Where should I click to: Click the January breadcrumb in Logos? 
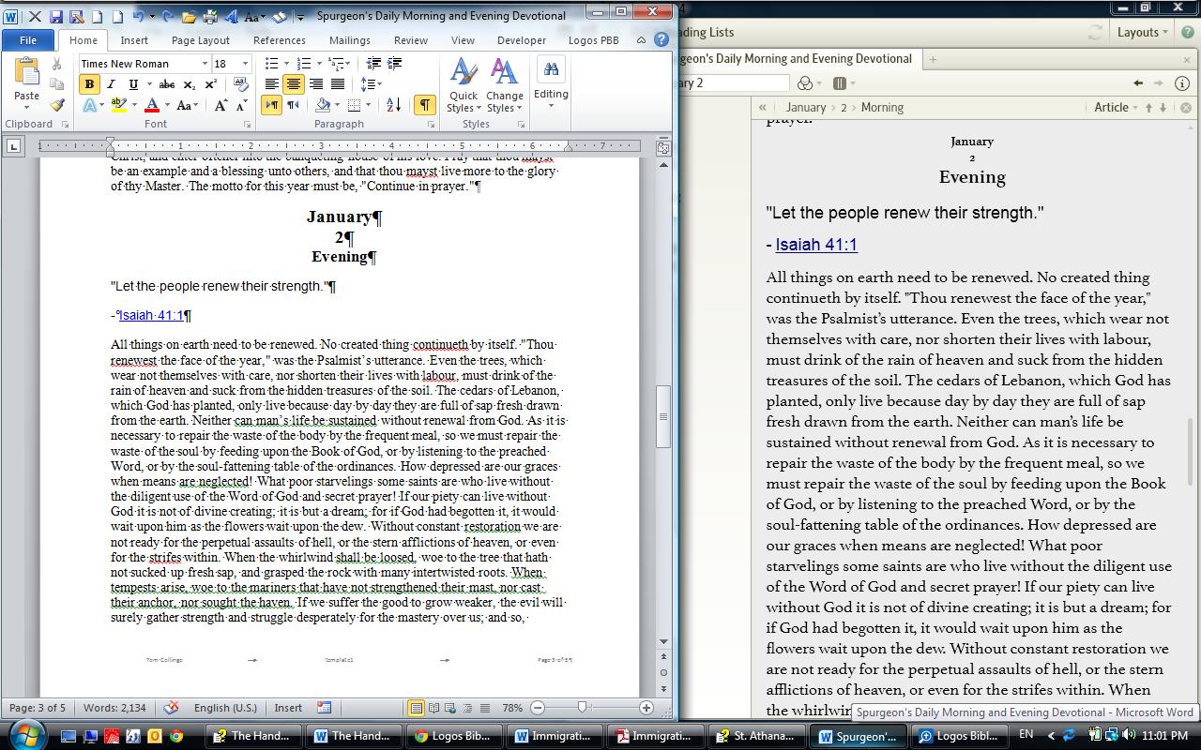806,108
